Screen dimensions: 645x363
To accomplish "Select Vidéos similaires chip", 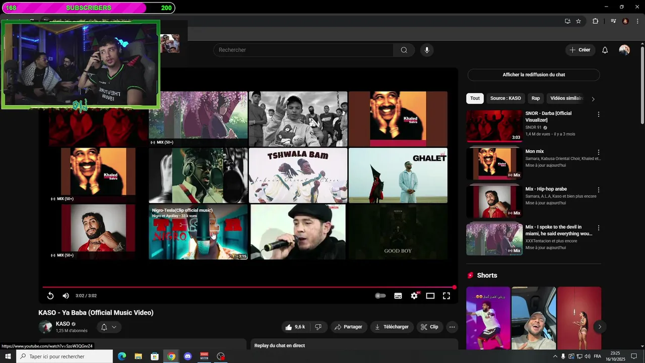I will 566,98.
